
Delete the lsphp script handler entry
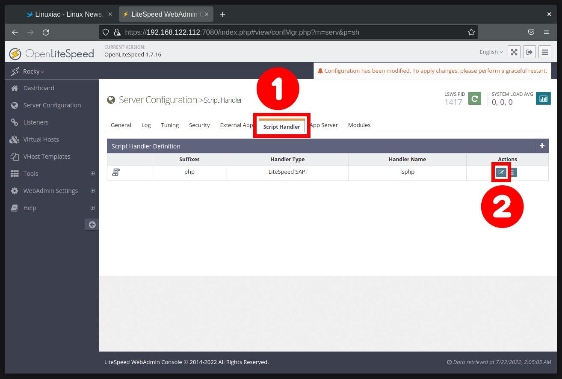(512, 172)
